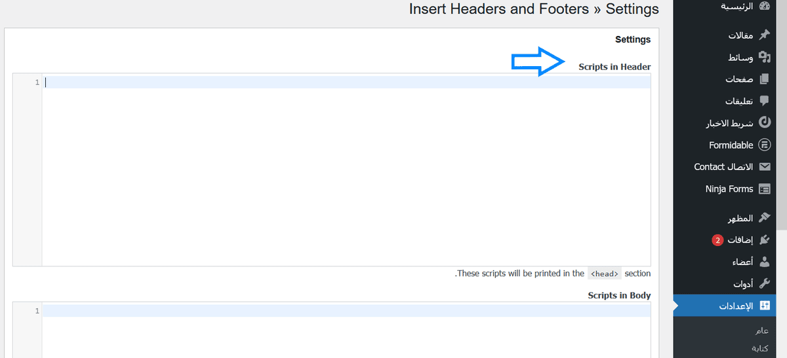Open the المظهر appearance brush icon
787x358 pixels.
click(x=764, y=218)
